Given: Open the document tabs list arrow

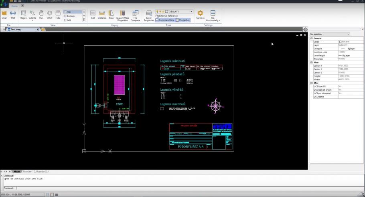Looking at the screenshot, I should pyautogui.click(x=4, y=29).
